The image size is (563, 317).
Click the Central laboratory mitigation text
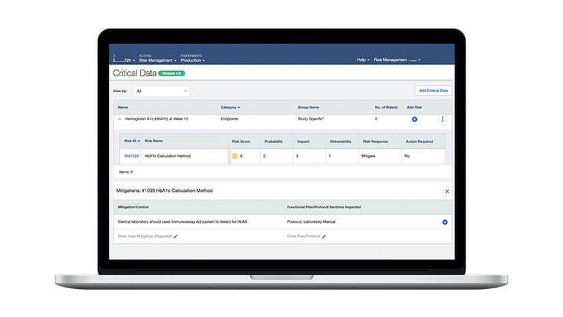(x=182, y=222)
